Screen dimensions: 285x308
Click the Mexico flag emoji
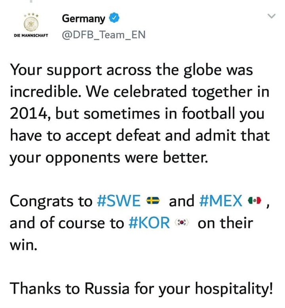[x=255, y=200]
